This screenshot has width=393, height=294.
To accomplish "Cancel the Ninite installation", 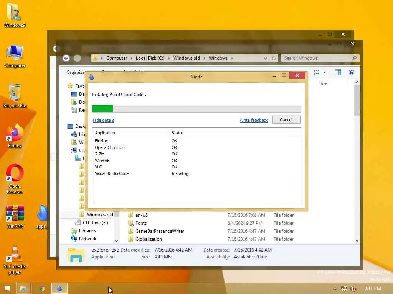I will 286,120.
